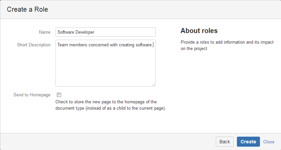Image resolution: width=281 pixels, height=150 pixels.
Task: Place cursor on Team in Short Description
Action: (62, 45)
